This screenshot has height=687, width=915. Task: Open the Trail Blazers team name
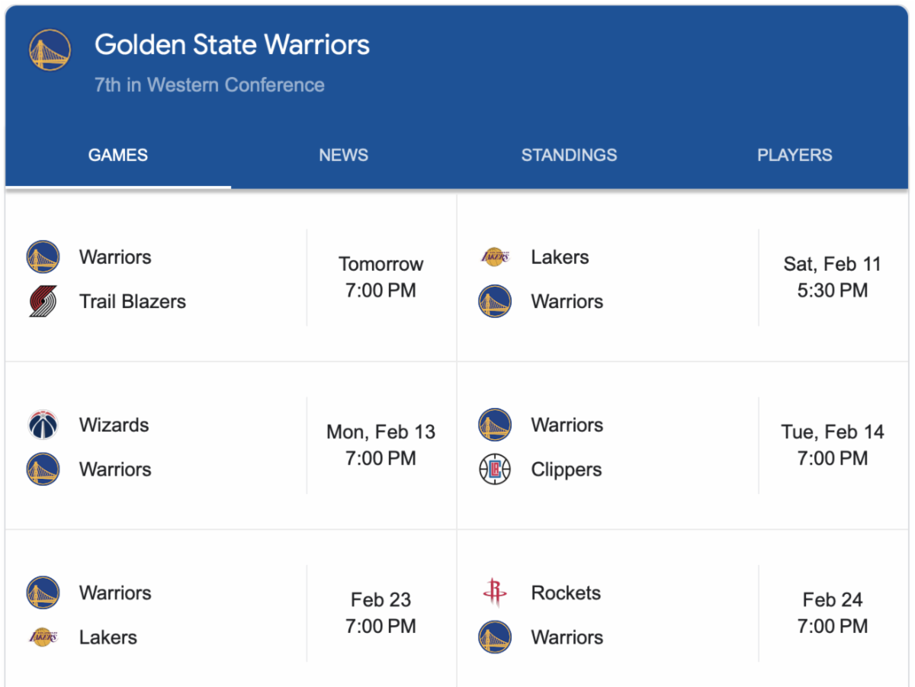(x=133, y=302)
